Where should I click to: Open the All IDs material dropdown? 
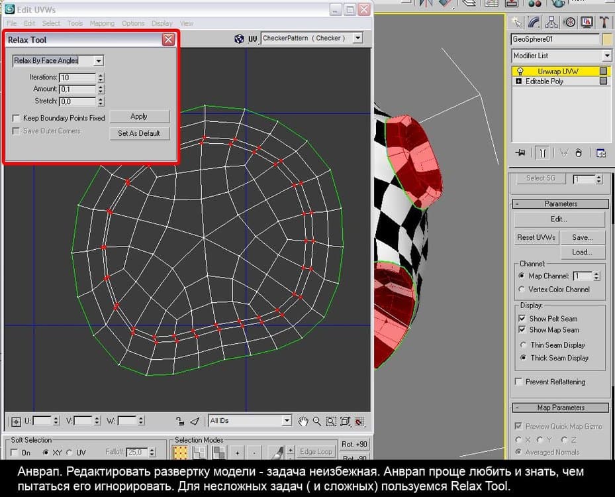pyautogui.click(x=286, y=420)
